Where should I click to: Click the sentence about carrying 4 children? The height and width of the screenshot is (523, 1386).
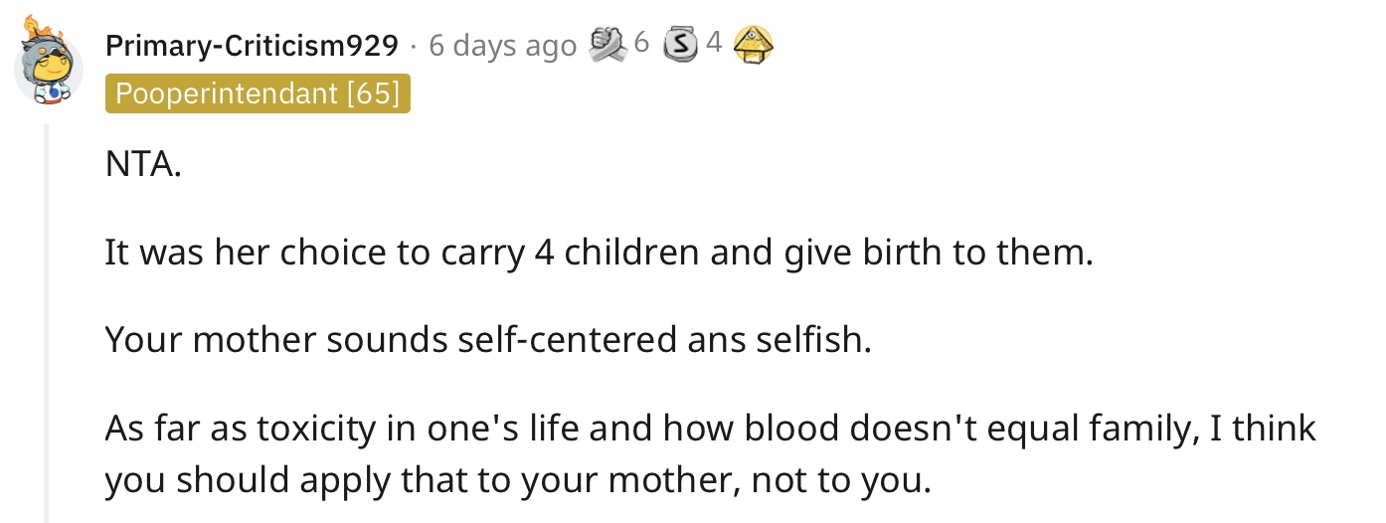(599, 254)
